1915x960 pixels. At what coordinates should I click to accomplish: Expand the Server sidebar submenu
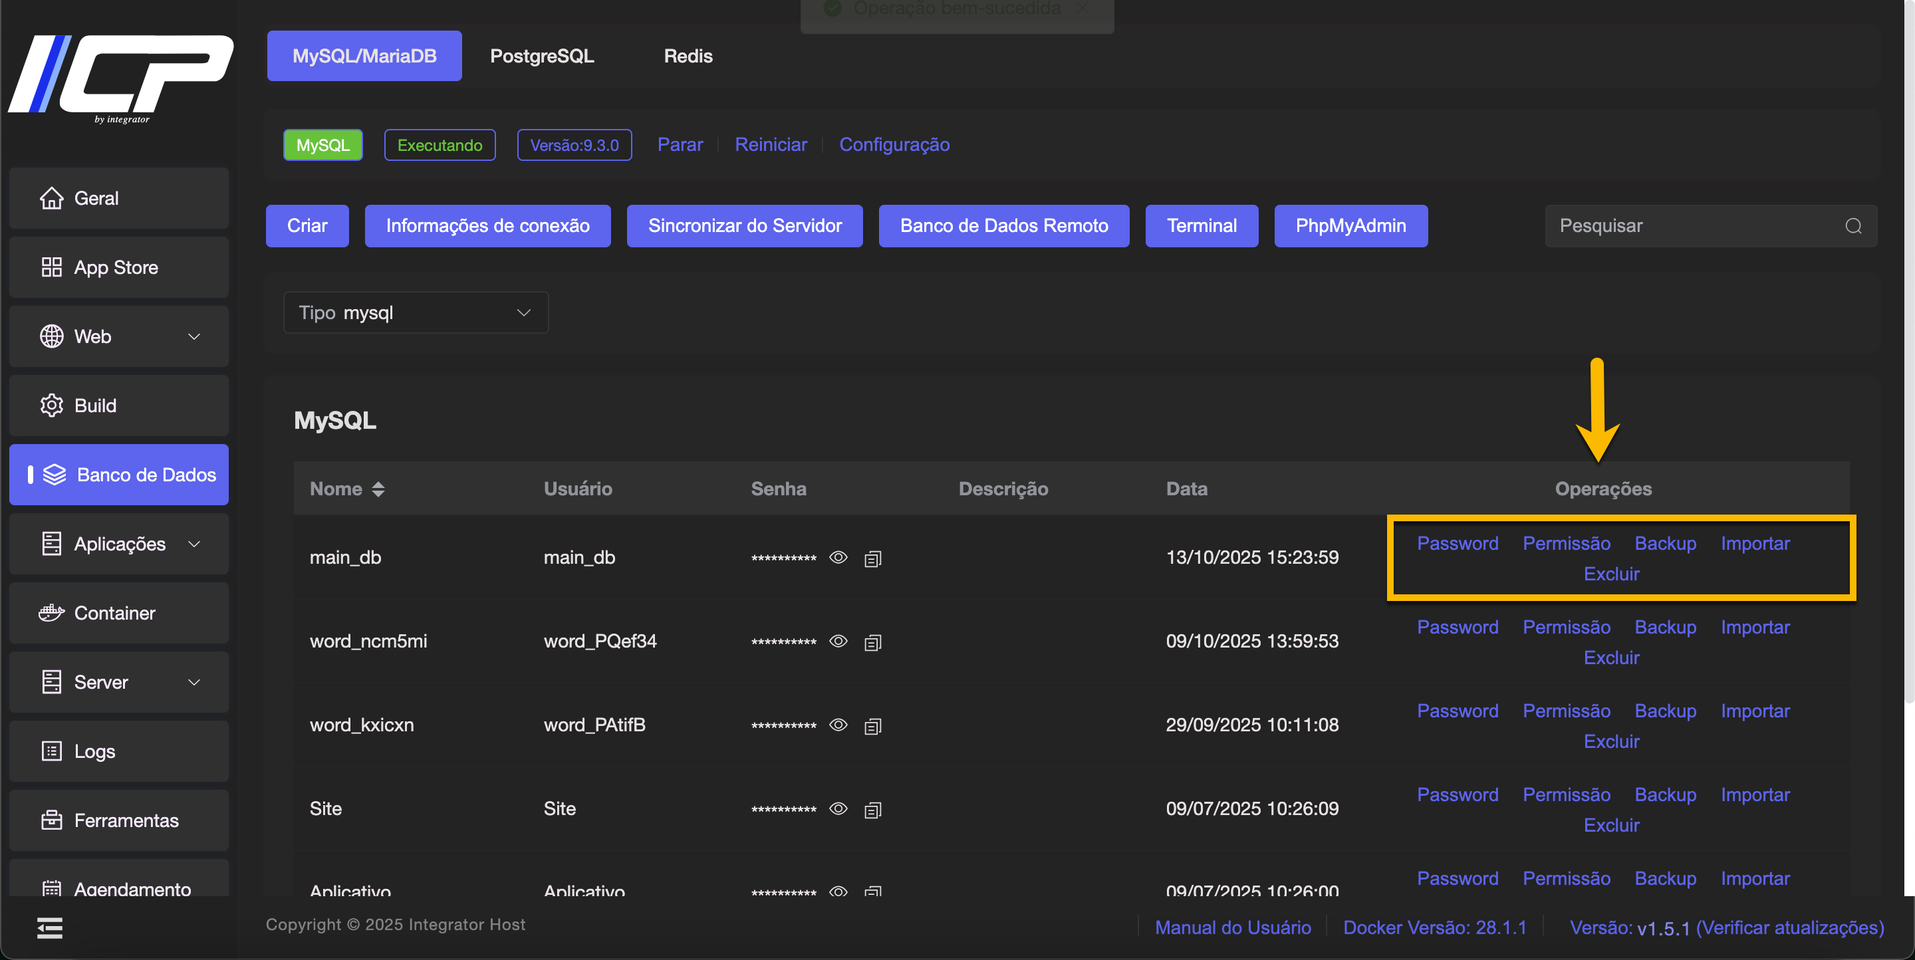194,682
